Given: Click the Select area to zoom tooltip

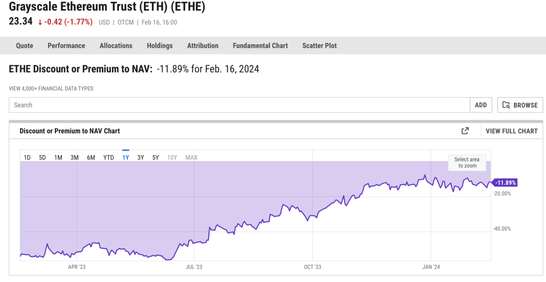Looking at the screenshot, I should click(467, 163).
